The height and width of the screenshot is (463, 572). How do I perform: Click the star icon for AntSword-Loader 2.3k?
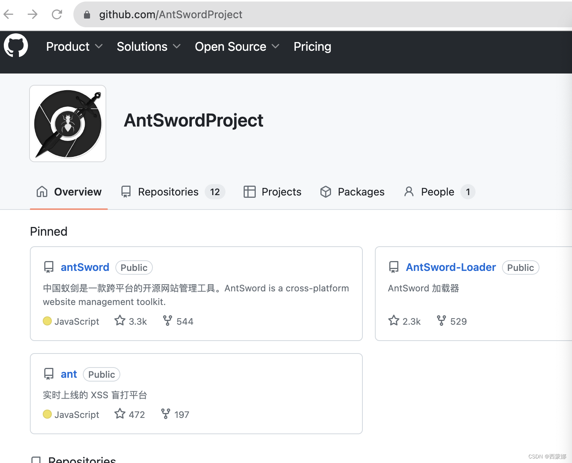394,321
